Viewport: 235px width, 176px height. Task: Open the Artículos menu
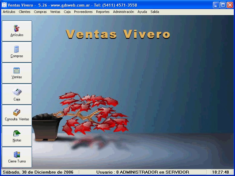[x=9, y=12]
